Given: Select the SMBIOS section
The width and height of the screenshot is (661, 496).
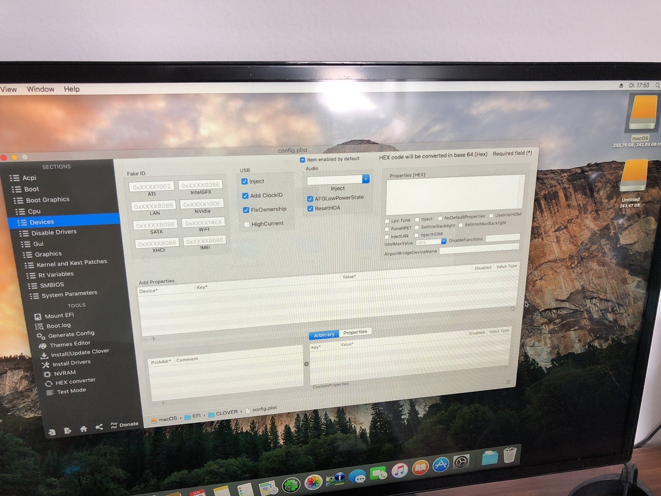Looking at the screenshot, I should tap(52, 285).
